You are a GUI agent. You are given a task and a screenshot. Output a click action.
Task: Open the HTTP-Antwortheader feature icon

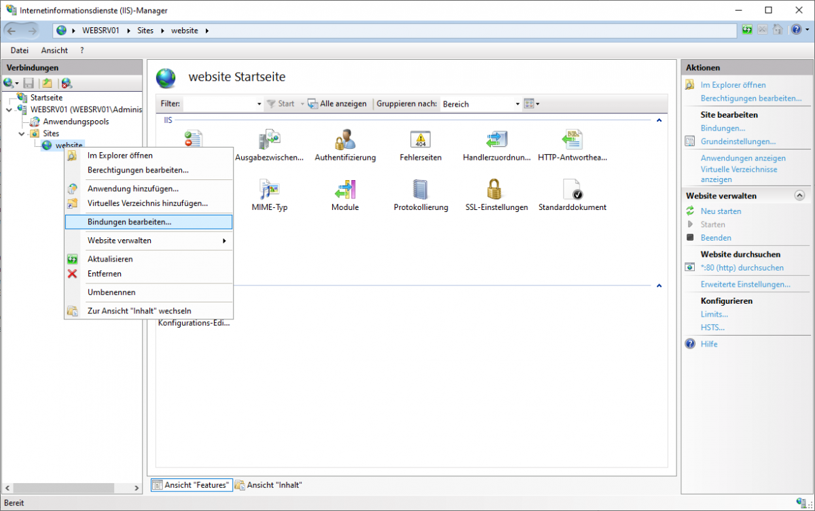pos(572,140)
